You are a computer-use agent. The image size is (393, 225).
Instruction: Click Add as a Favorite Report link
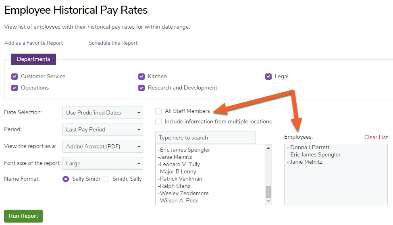[x=33, y=43]
